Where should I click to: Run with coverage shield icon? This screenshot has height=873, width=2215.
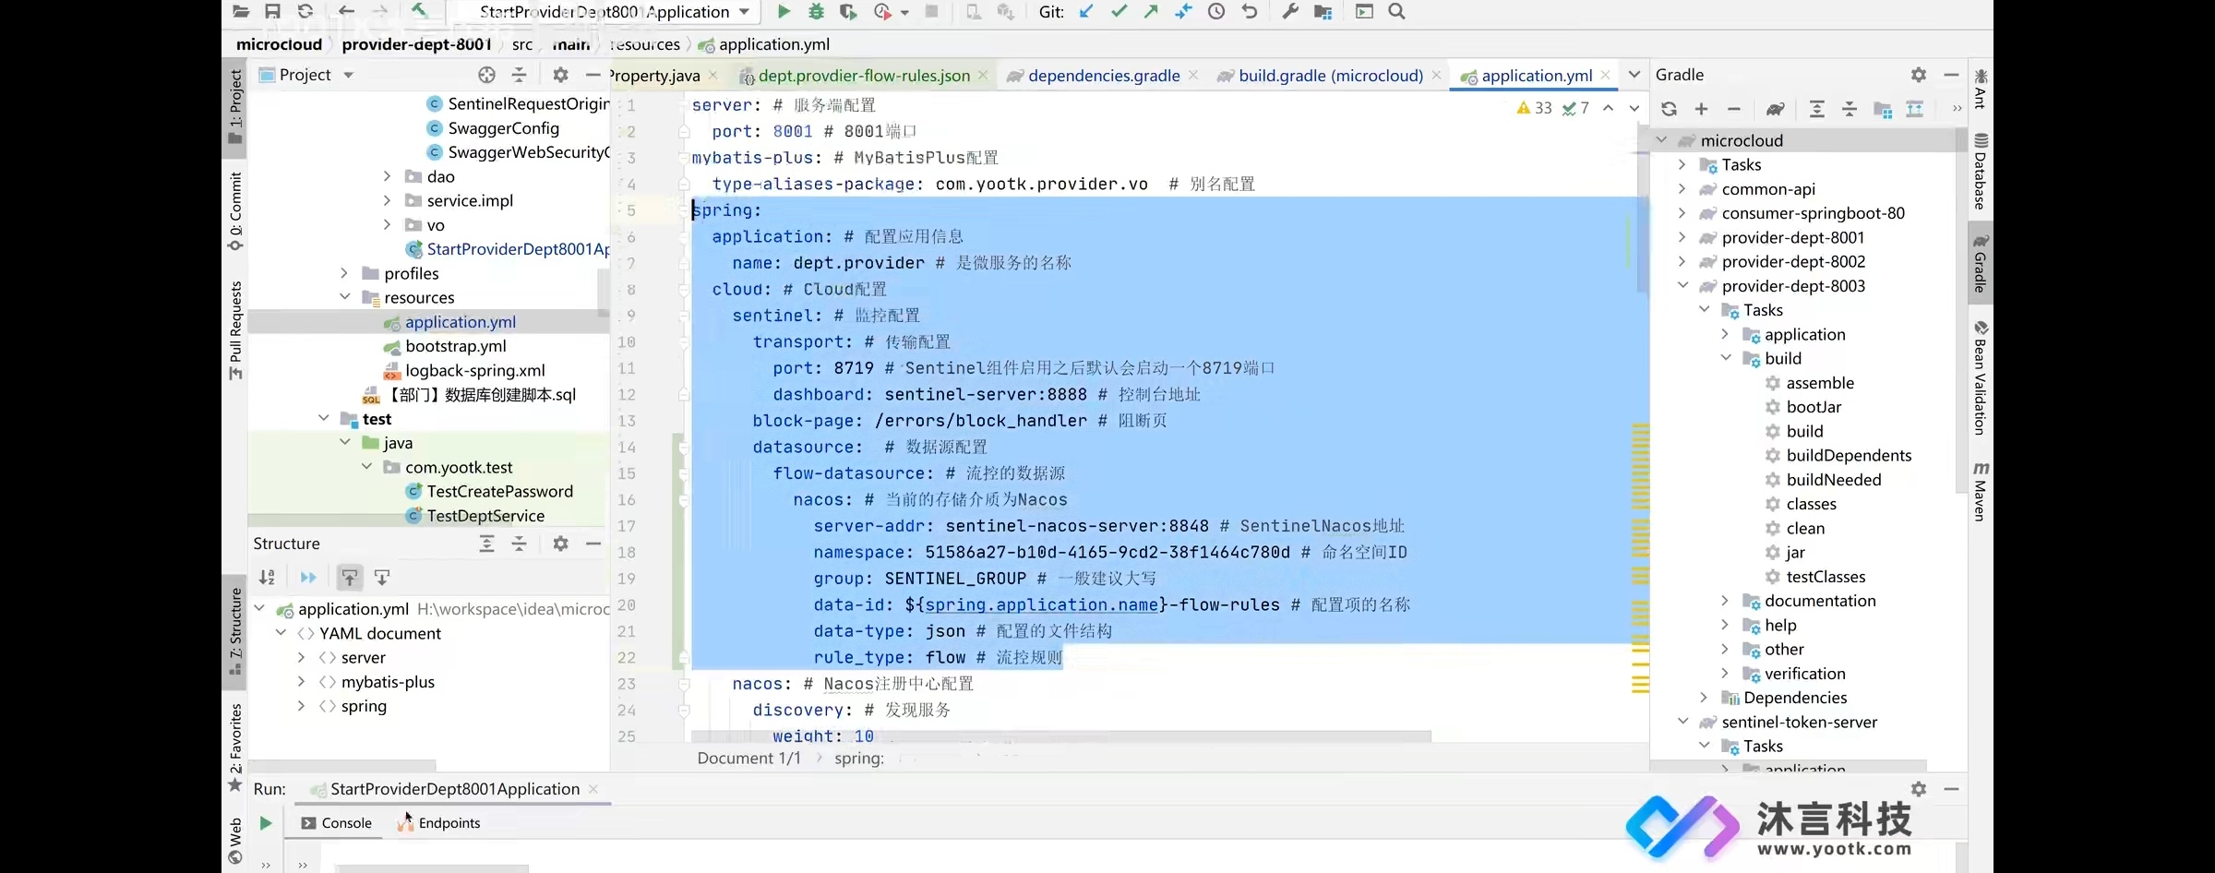coord(848,12)
